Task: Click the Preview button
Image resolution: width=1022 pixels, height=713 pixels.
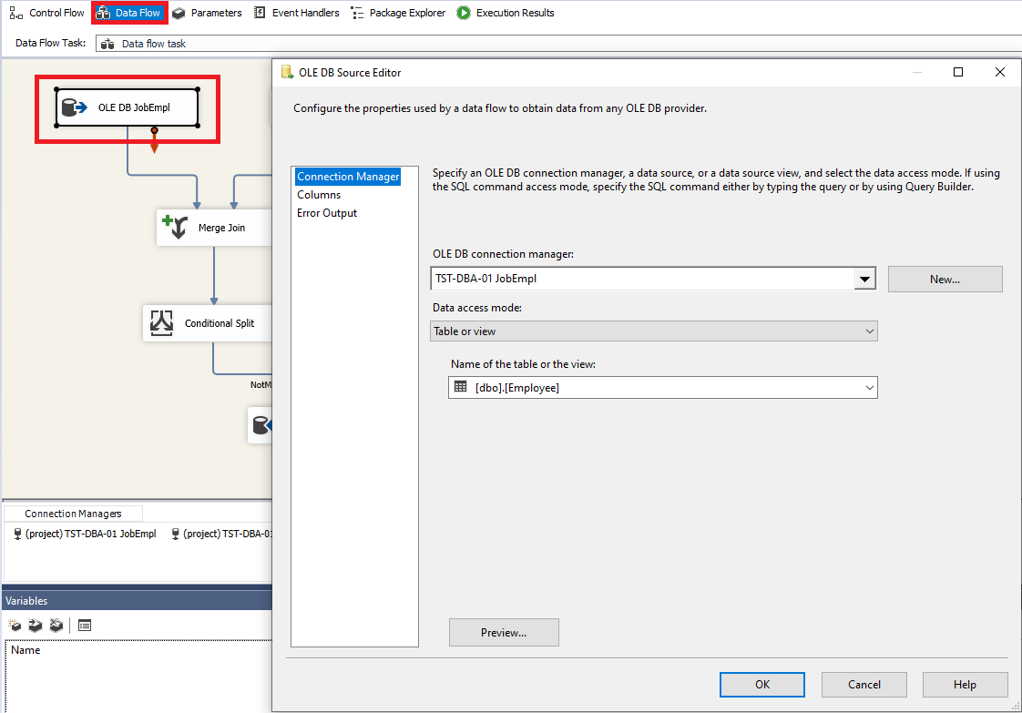Action: click(504, 632)
